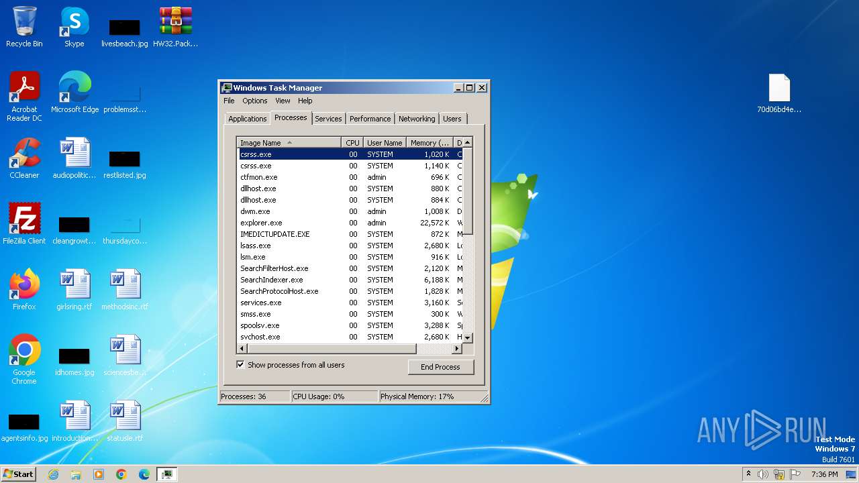The image size is (859, 483).
Task: Open Edge from the taskbar
Action: click(x=144, y=474)
